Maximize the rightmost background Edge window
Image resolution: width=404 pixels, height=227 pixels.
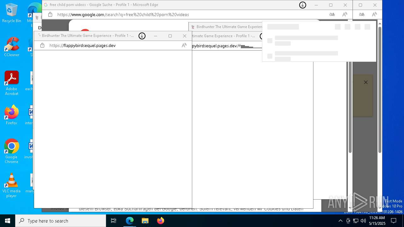point(360,5)
